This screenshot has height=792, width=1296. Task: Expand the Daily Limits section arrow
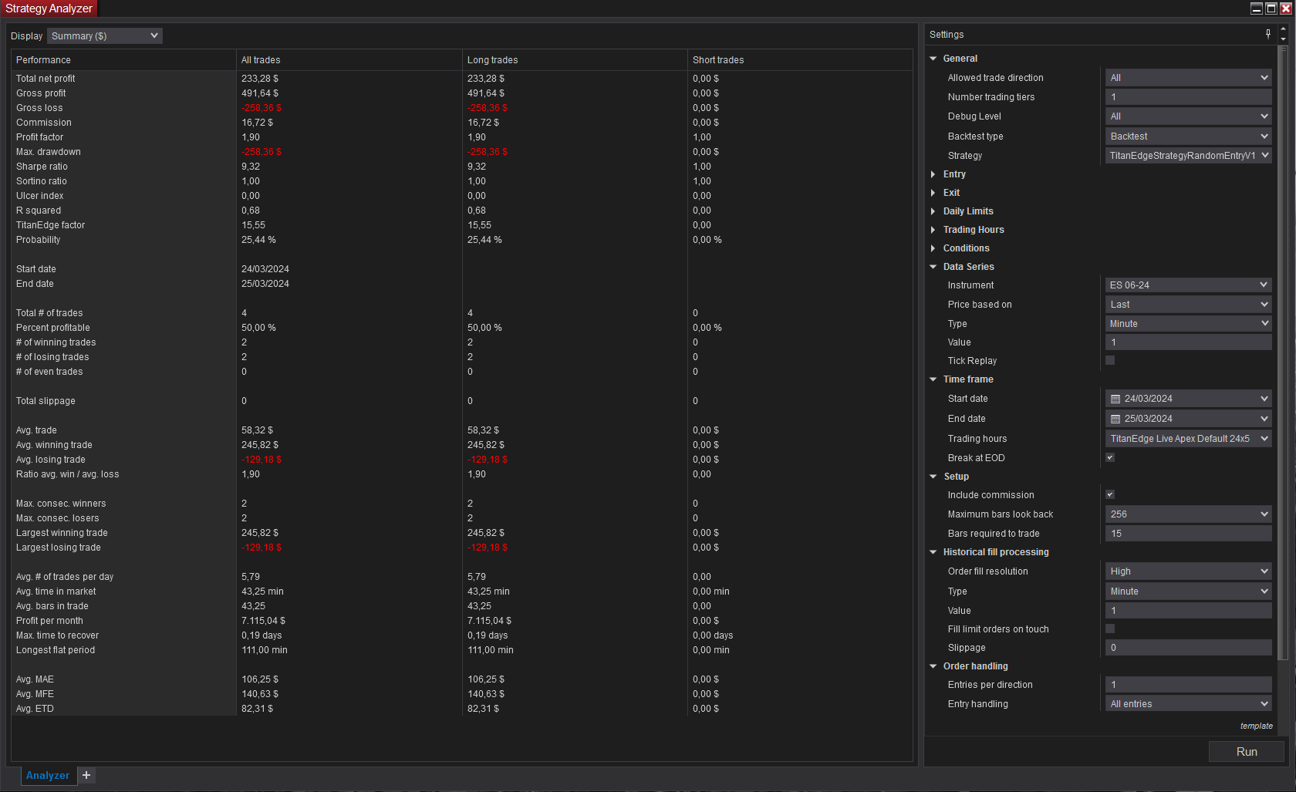(x=933, y=211)
